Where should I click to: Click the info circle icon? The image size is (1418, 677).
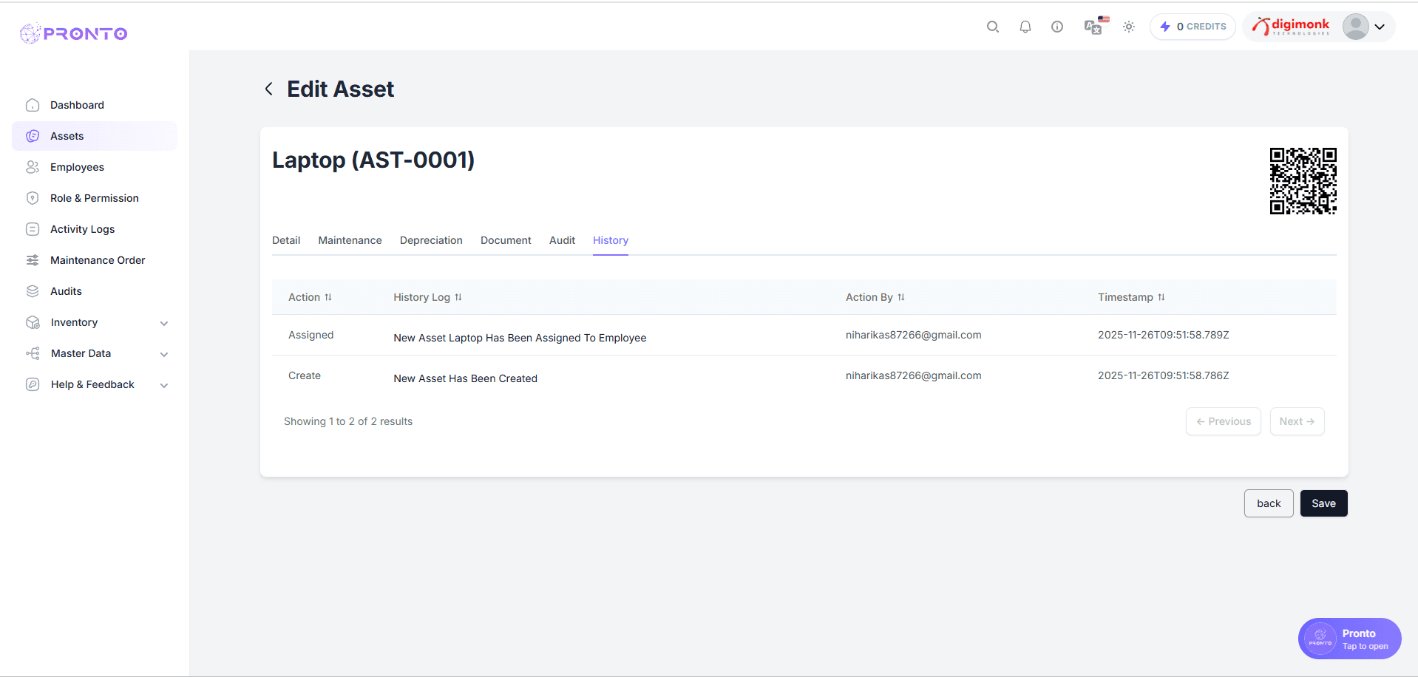click(1057, 27)
